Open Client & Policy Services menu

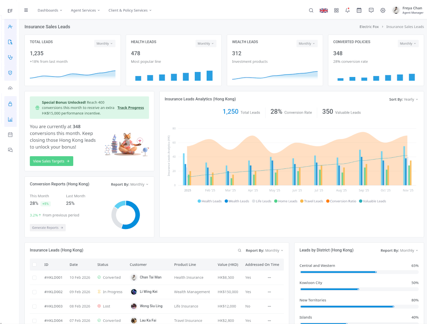point(130,10)
